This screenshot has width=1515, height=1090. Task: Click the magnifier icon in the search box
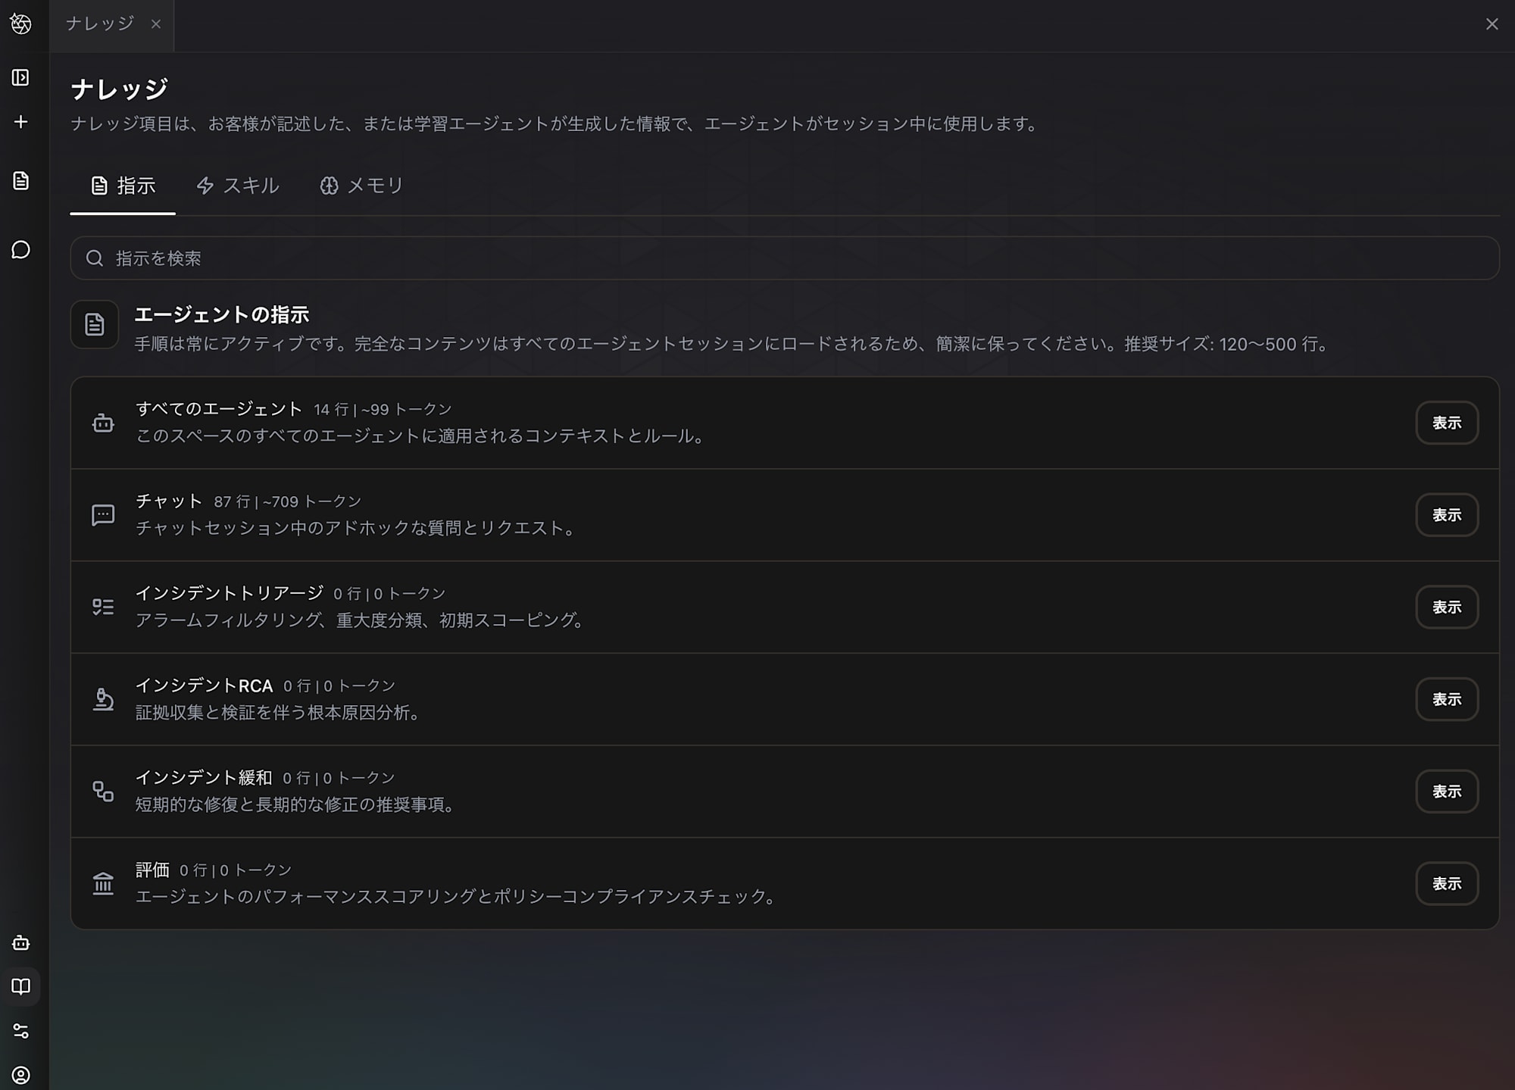point(95,258)
